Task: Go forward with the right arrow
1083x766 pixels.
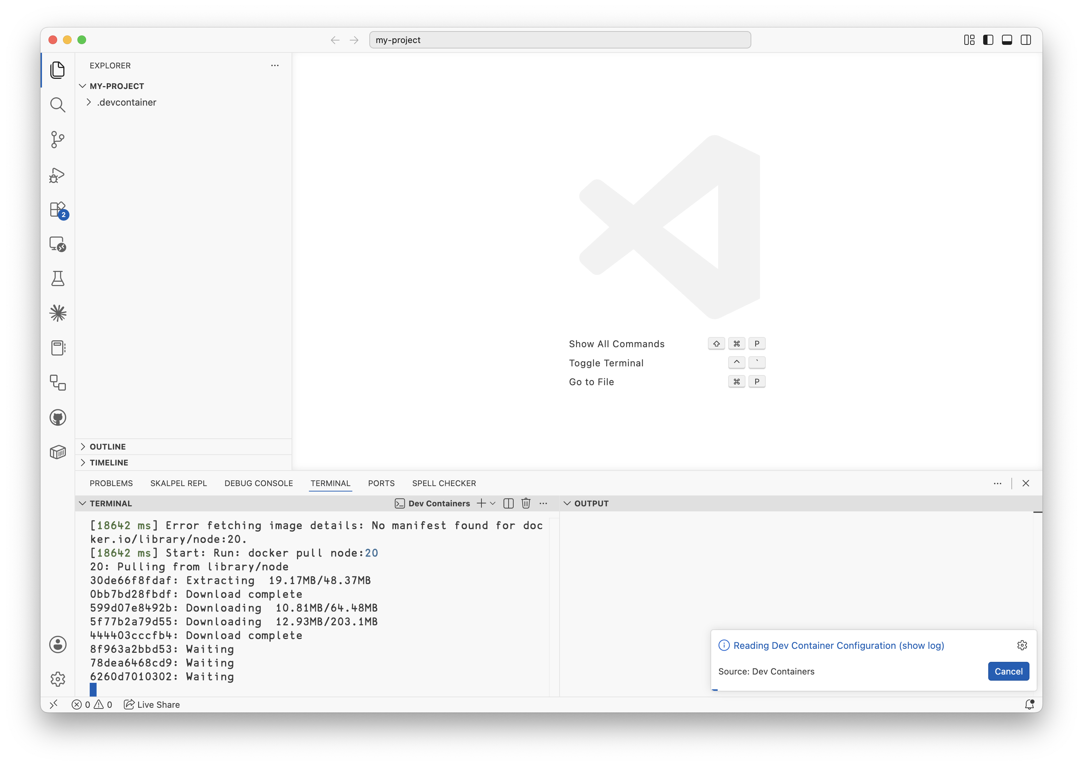Action: [x=354, y=40]
